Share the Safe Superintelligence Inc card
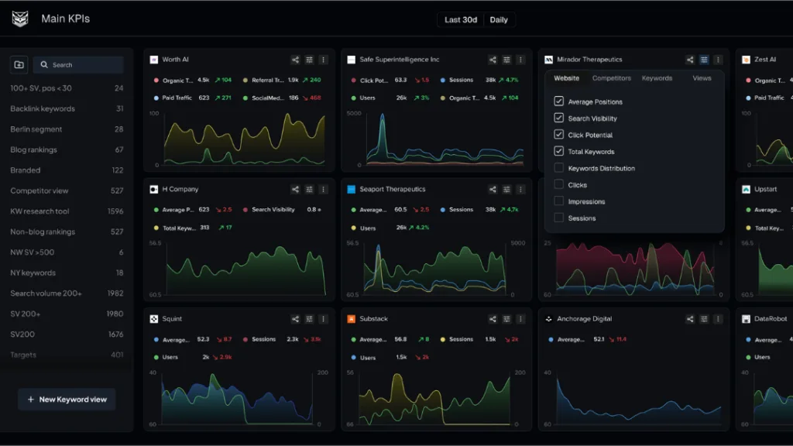Image resolution: width=793 pixels, height=446 pixels. click(492, 60)
